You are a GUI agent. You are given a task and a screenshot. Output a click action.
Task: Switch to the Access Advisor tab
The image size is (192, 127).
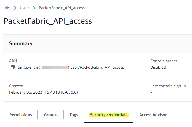[x=153, y=115]
